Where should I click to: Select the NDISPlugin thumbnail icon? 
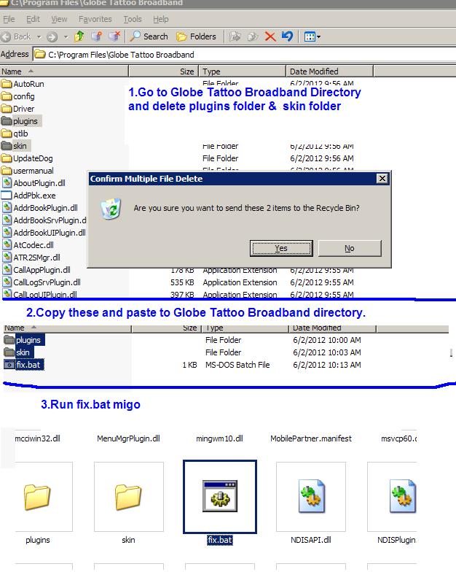pyautogui.click(x=393, y=497)
